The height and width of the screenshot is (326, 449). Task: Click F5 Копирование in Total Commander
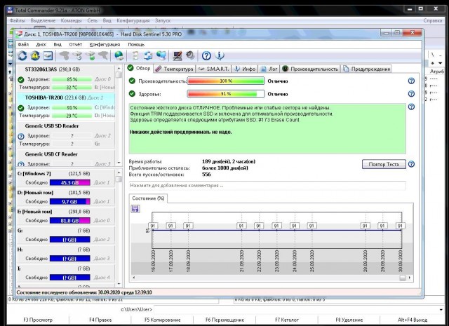[x=163, y=320]
